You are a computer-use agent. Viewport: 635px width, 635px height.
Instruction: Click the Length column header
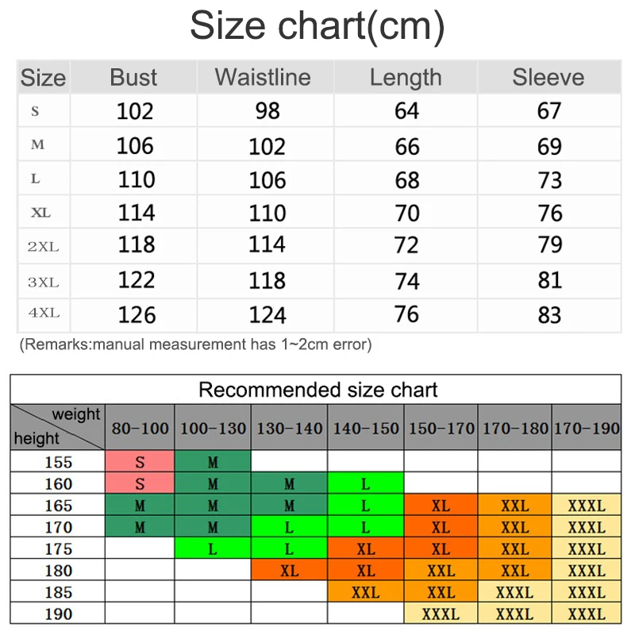pos(406,78)
